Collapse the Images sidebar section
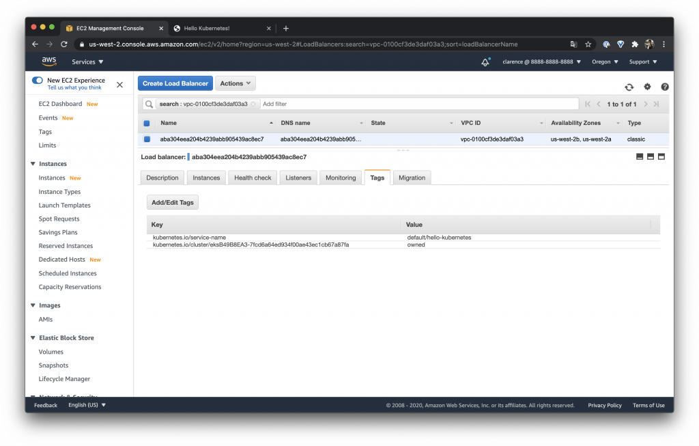The height and width of the screenshot is (446, 699). coord(33,305)
